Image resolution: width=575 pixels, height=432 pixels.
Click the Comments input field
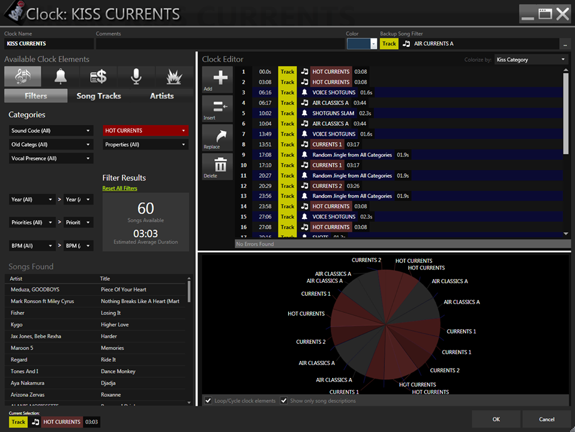tap(220, 44)
